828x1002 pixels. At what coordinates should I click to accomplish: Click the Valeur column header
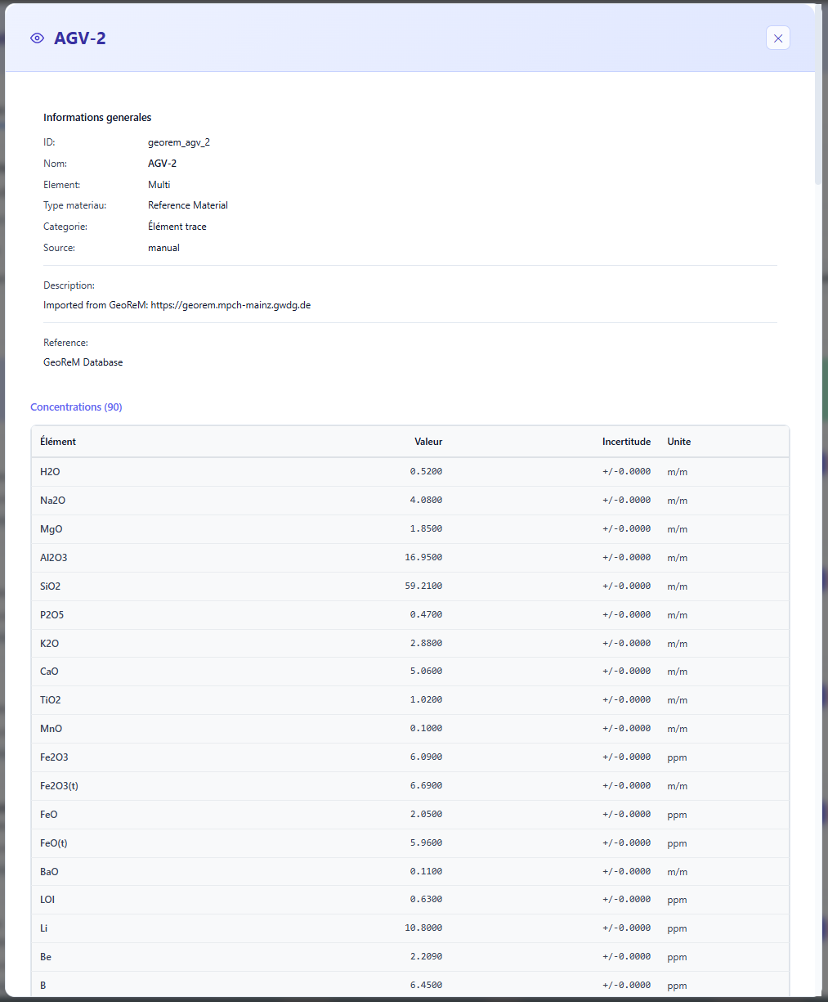pyautogui.click(x=427, y=442)
